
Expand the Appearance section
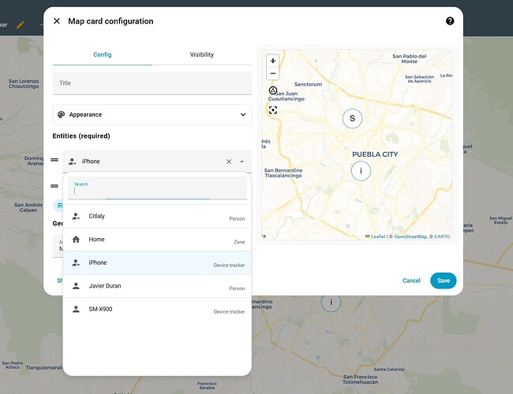click(x=152, y=115)
